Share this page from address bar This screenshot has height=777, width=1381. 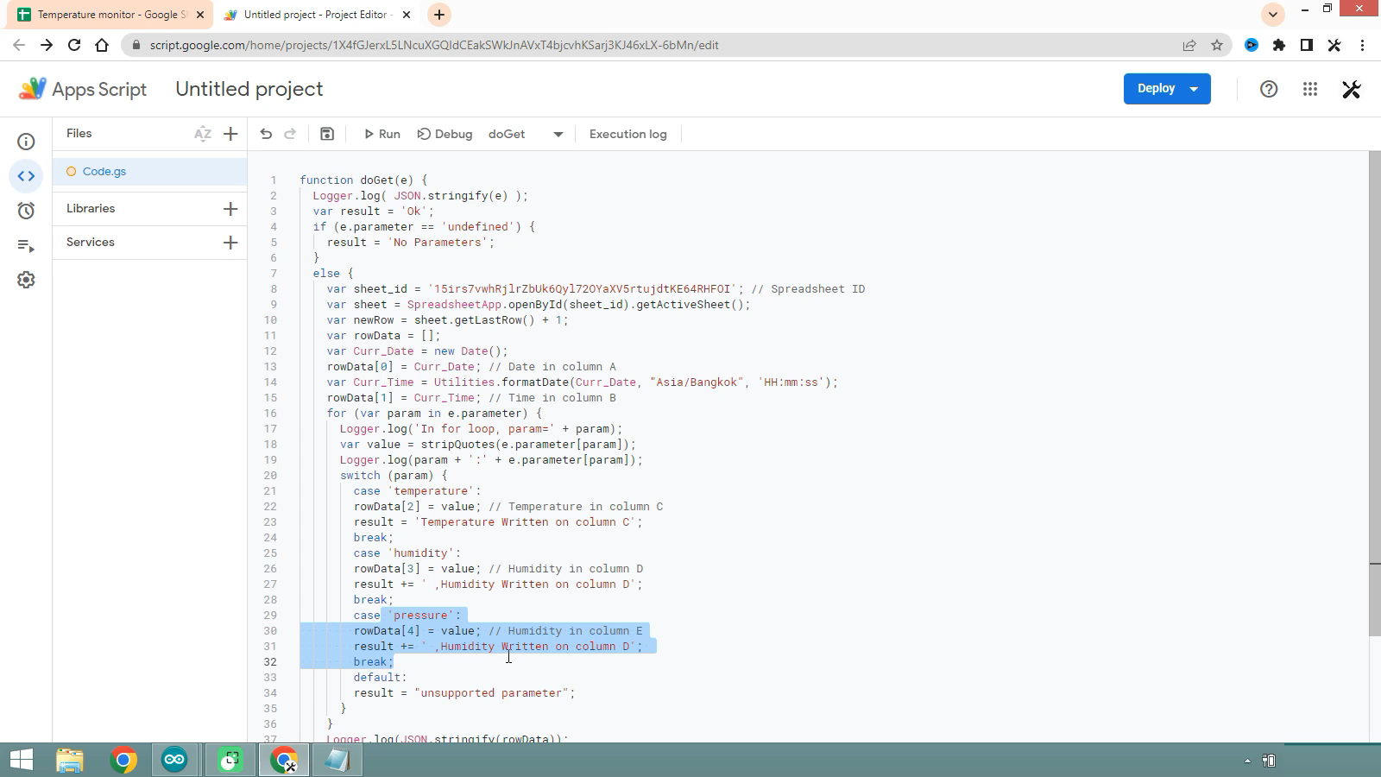[x=1189, y=45]
